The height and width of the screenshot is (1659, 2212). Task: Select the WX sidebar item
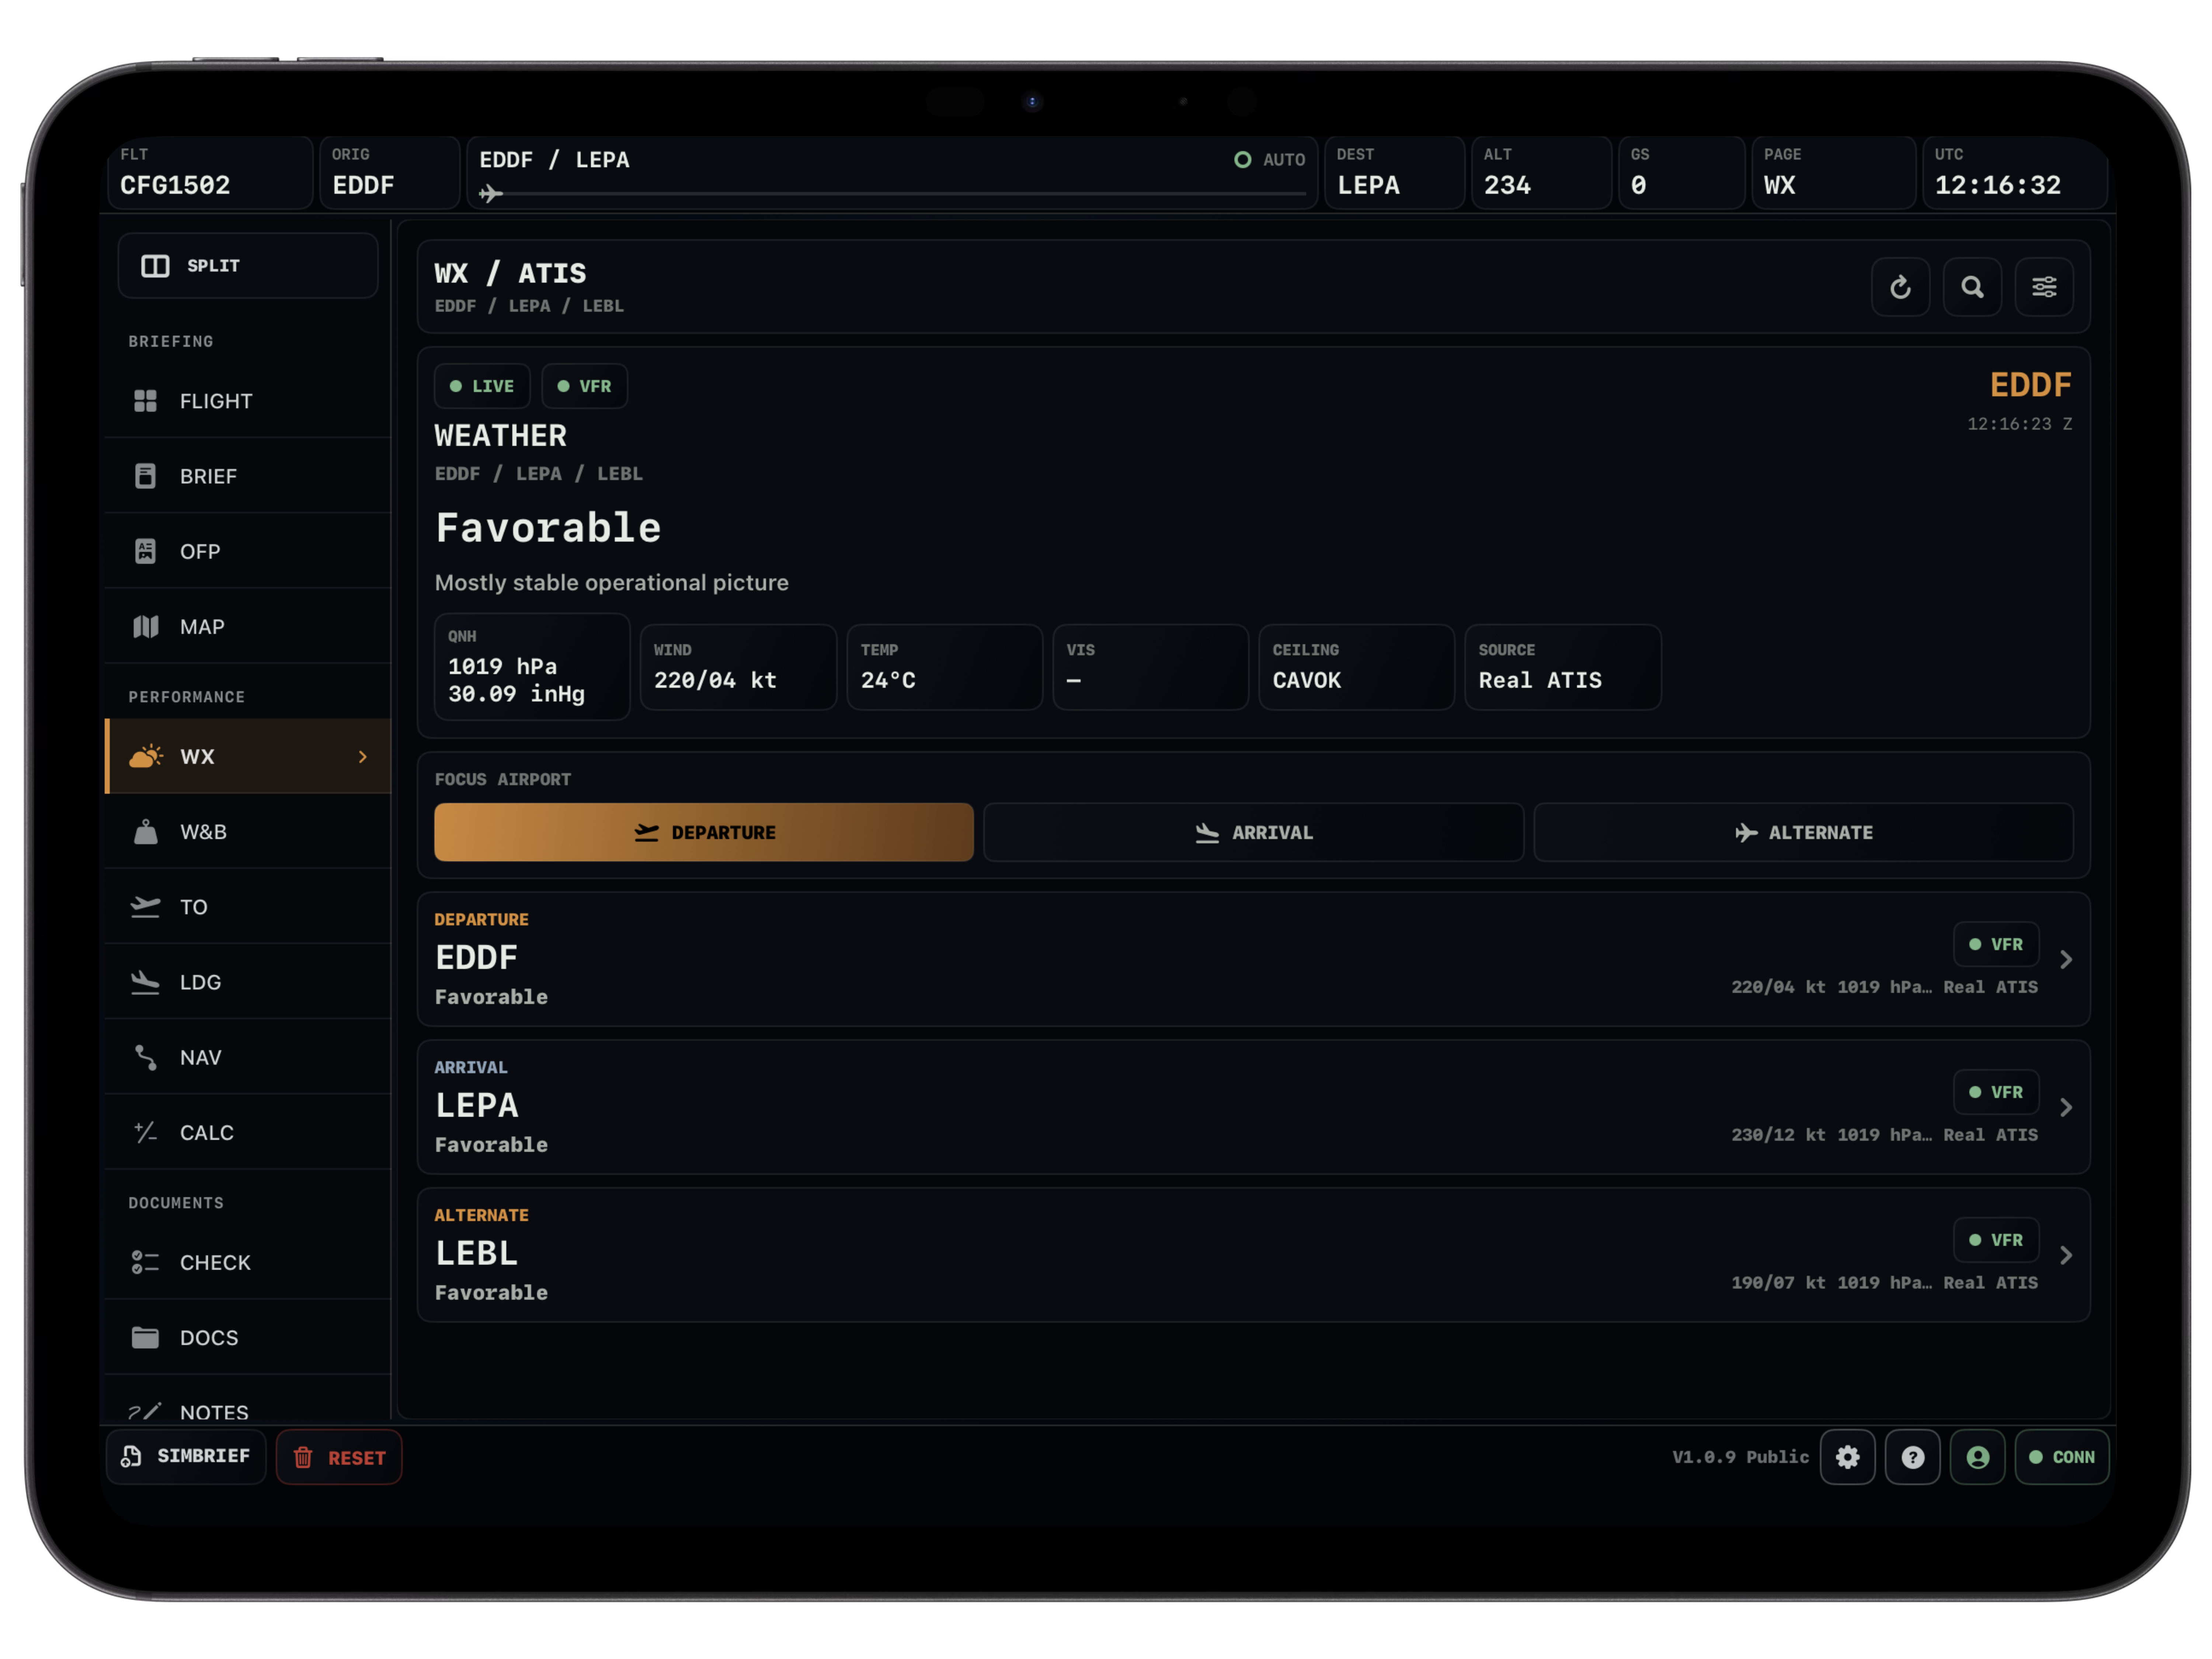click(x=248, y=756)
